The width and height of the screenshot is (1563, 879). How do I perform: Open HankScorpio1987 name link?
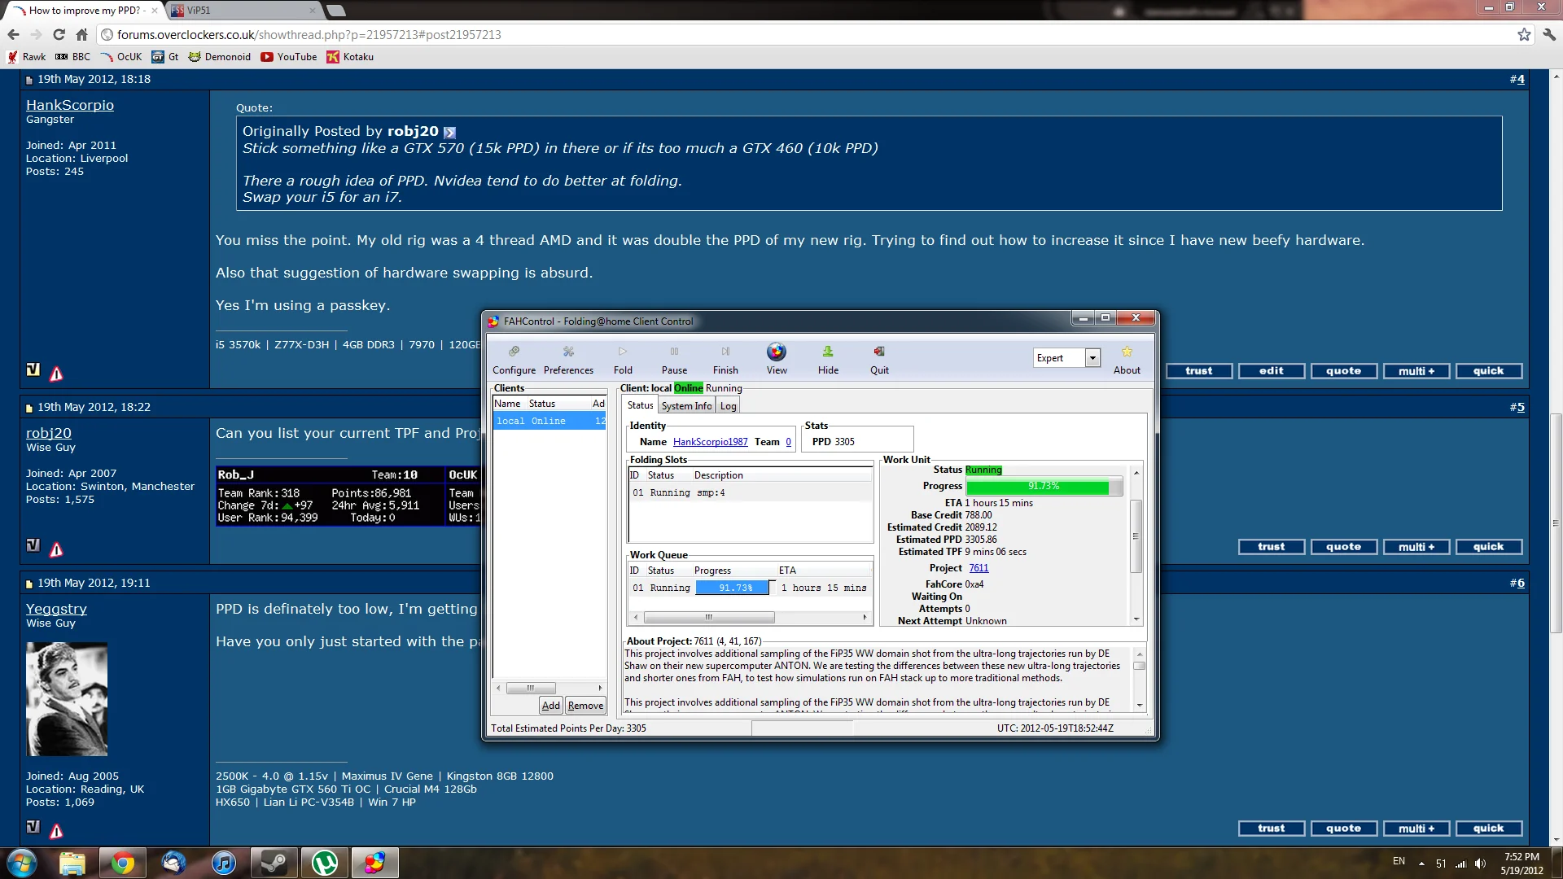[x=710, y=442]
